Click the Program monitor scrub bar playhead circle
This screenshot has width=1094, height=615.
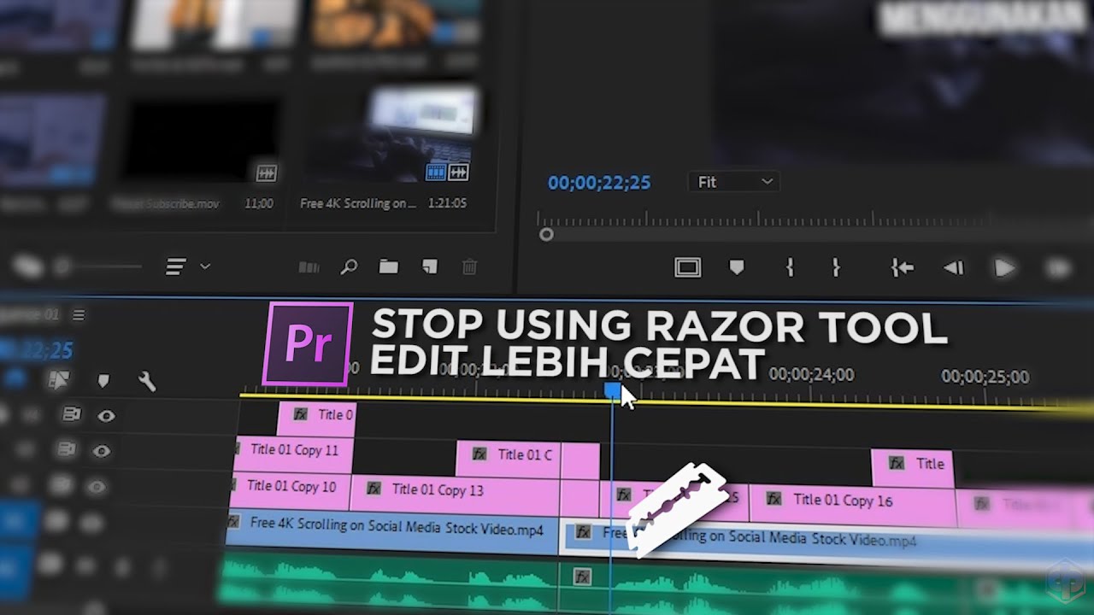(546, 235)
